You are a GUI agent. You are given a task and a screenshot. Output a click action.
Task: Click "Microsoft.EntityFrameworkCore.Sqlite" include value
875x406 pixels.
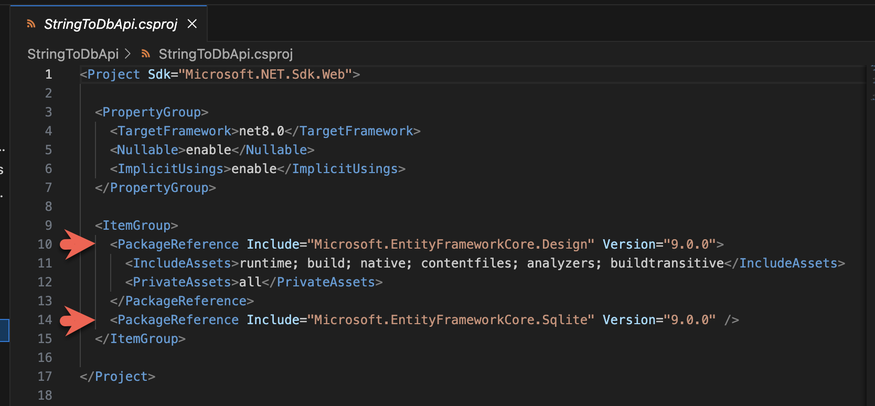click(451, 320)
